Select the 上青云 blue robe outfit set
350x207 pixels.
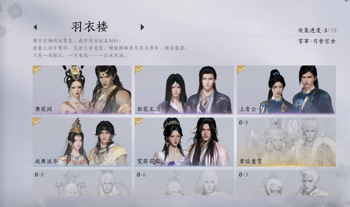(286, 90)
